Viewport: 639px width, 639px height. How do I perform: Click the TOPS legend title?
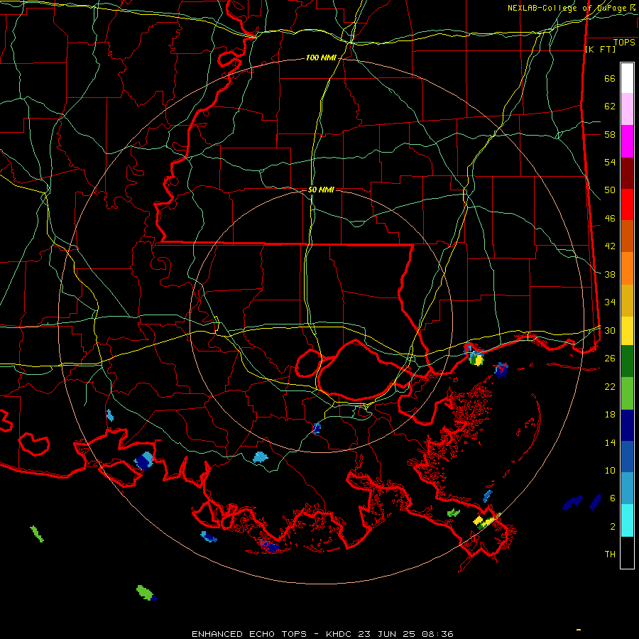pos(624,43)
